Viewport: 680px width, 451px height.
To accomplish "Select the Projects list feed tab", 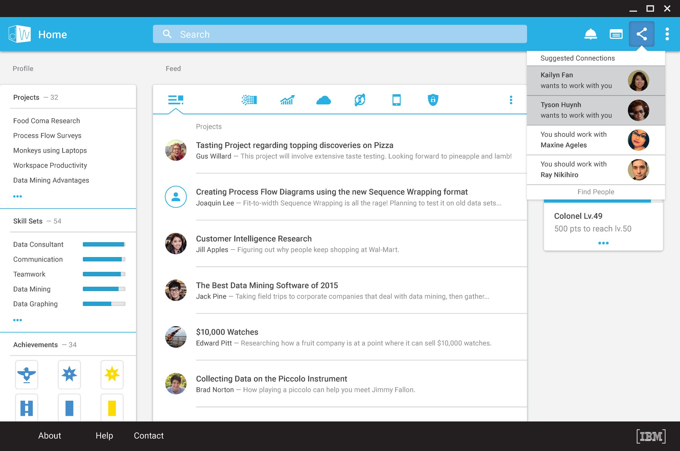I will 176,100.
